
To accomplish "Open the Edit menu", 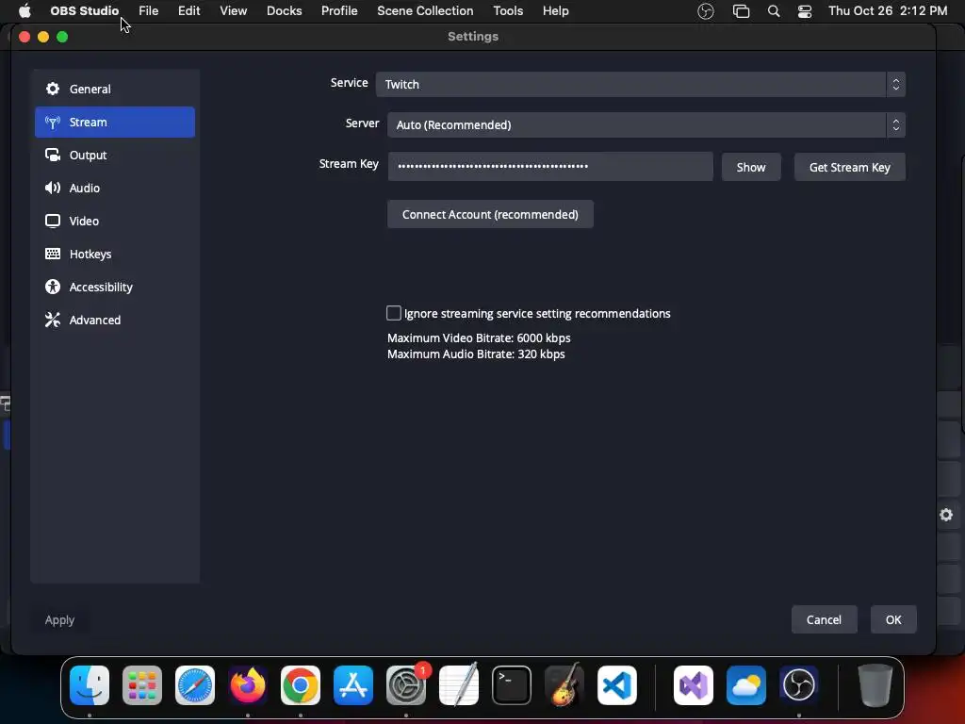I will pyautogui.click(x=188, y=10).
